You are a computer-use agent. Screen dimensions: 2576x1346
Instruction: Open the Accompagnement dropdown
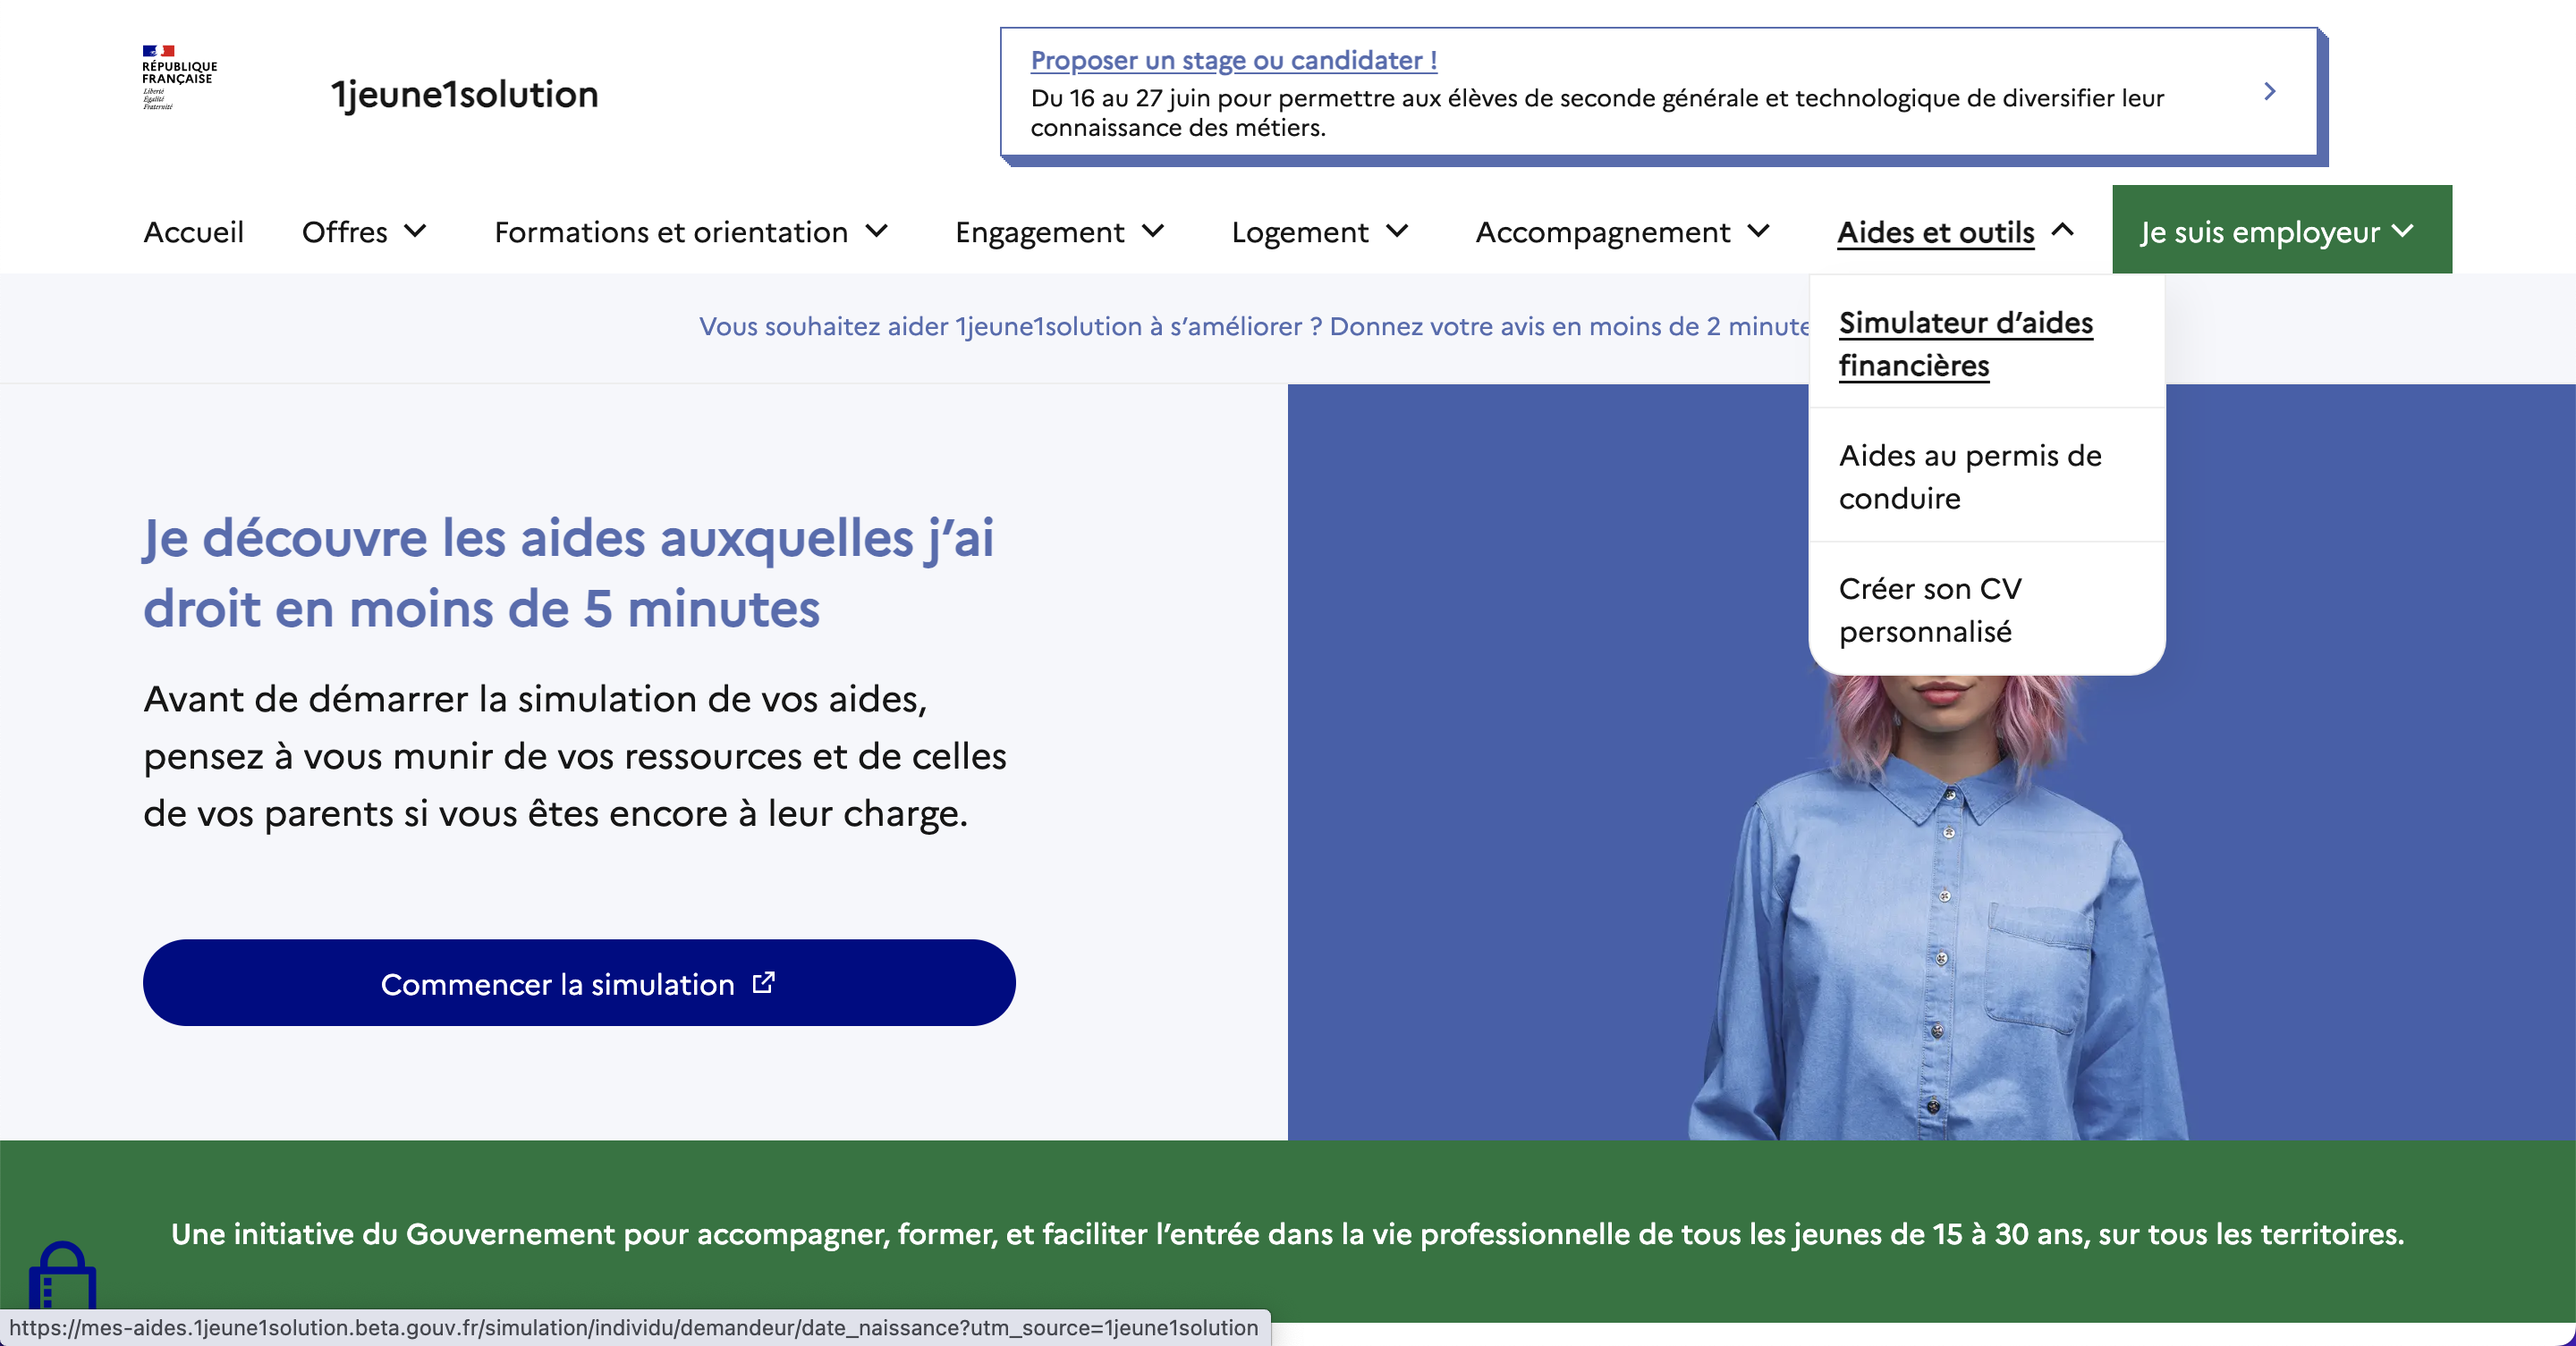(x=1622, y=231)
